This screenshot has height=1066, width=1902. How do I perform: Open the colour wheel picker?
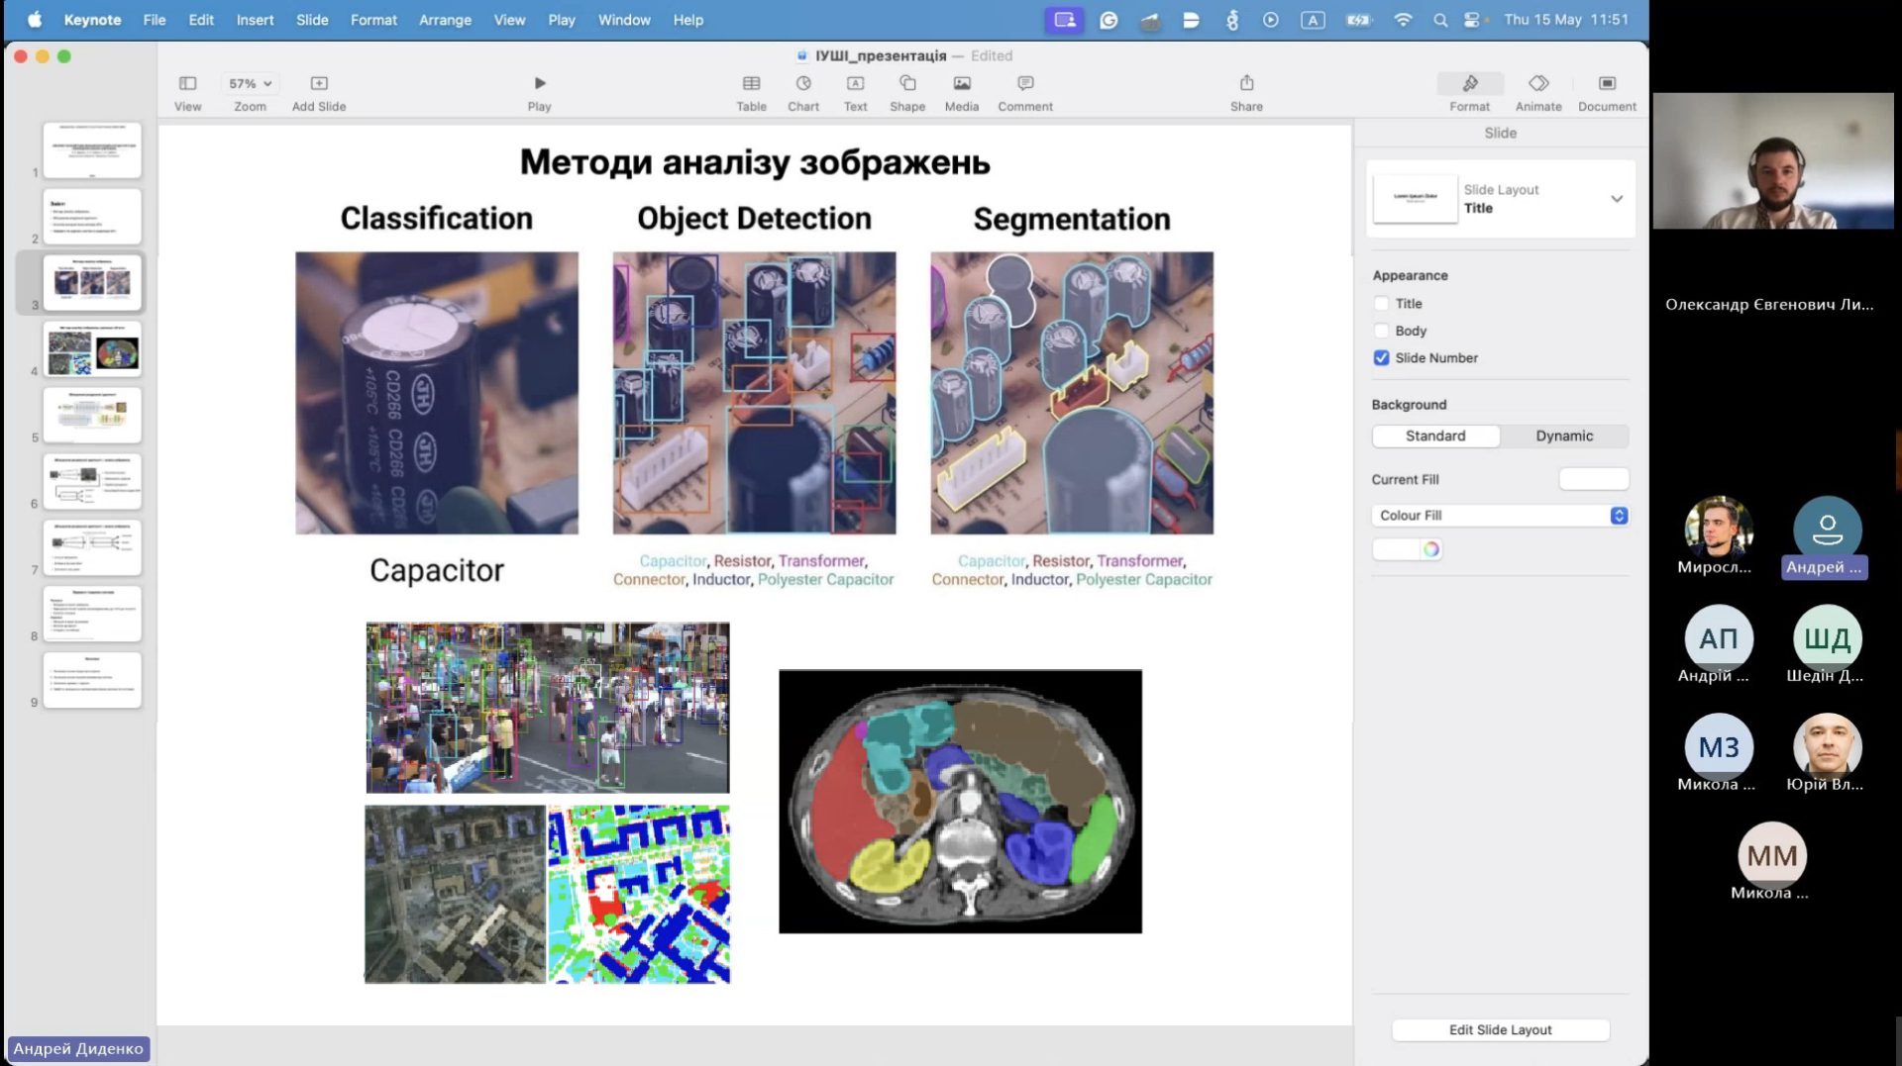click(1431, 549)
